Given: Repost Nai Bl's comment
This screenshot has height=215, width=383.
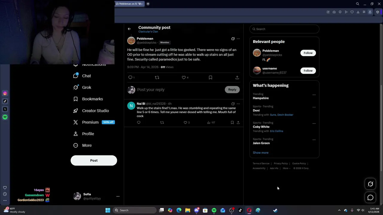Looking at the screenshot, I should point(162,122).
